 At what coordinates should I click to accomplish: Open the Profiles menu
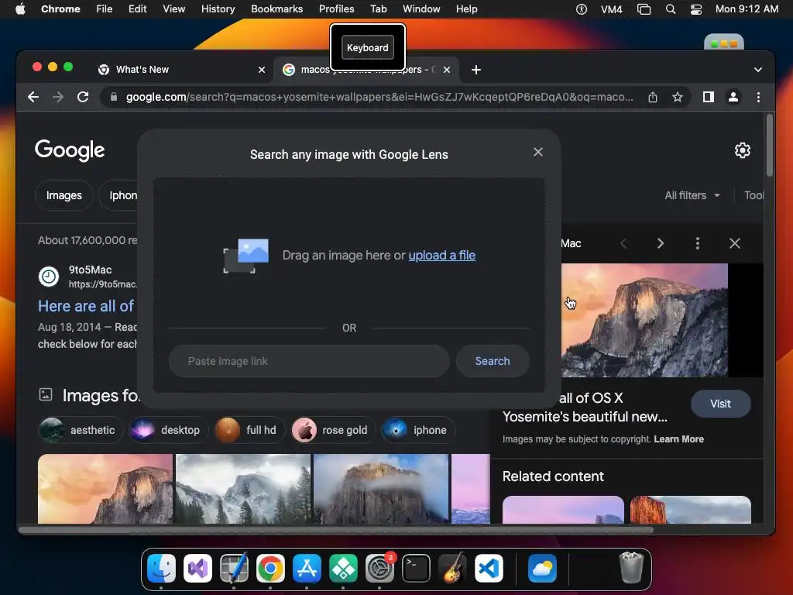336,9
